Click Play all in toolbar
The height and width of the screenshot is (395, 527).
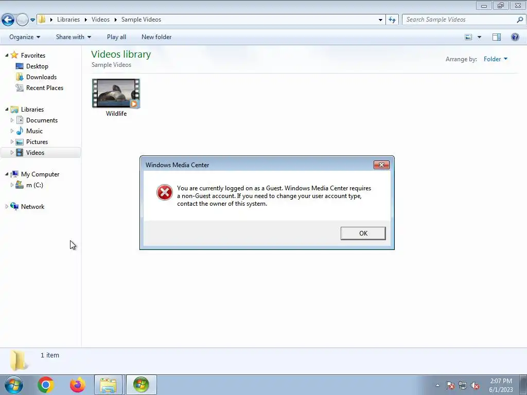(116, 37)
